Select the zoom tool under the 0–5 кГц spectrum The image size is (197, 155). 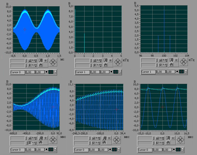coord(105,60)
